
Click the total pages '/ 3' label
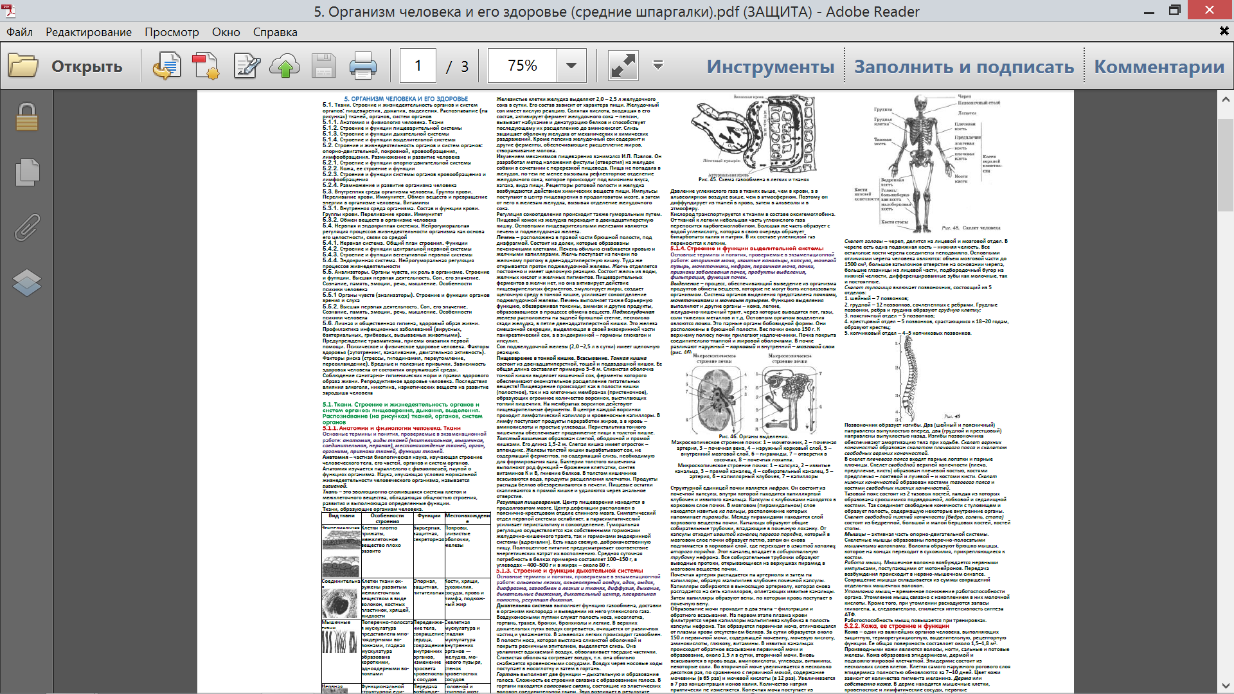457,66
